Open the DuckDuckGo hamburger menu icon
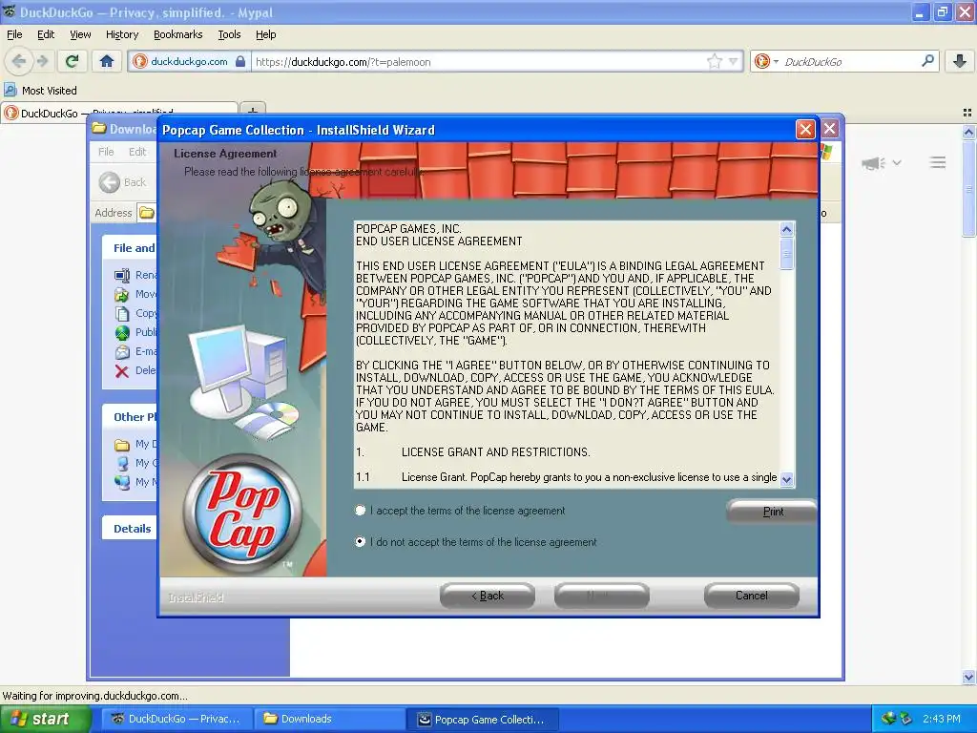Viewport: 977px width, 733px height. (938, 162)
